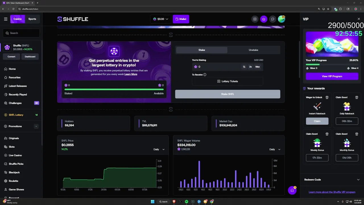Open Spotify from the taskbar

[187, 202]
